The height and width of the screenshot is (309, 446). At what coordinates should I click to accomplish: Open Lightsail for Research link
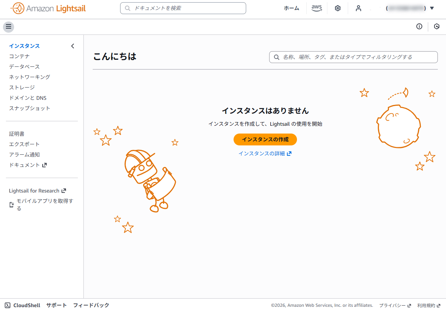pos(37,191)
